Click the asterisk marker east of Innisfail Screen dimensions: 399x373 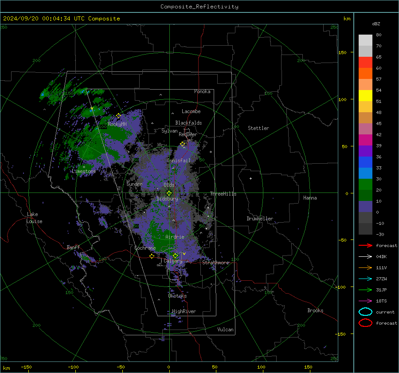click(x=211, y=152)
